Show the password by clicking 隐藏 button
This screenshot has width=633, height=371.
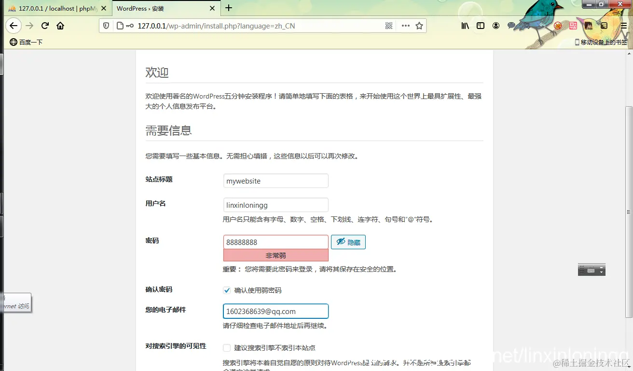pos(348,242)
